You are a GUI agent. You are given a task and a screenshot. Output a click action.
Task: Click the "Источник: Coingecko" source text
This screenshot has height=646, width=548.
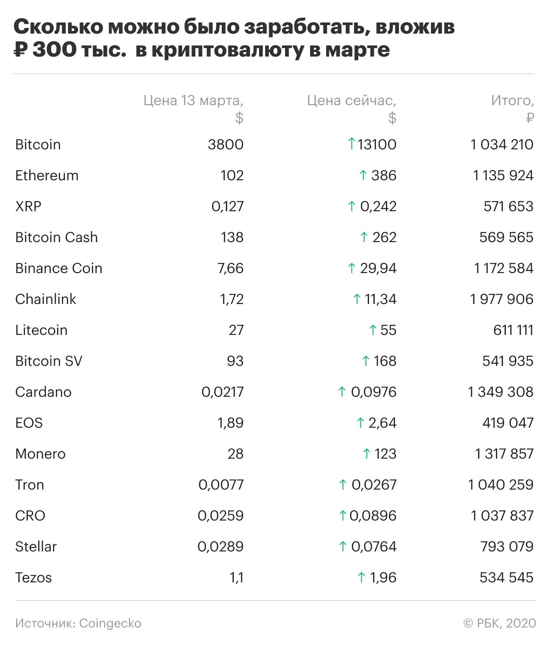(78, 623)
